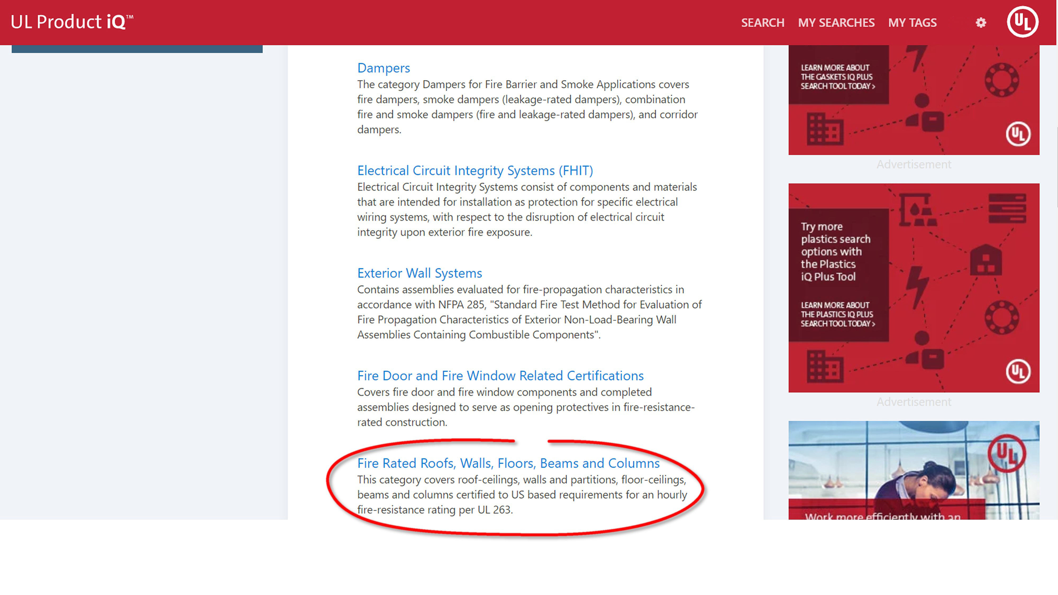Click the Plastics iQ Plus Tool advertisement
The width and height of the screenshot is (1058, 595).
click(x=914, y=288)
